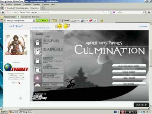Click the yellow envelope toolbar icon
Image resolution: width=152 pixels, height=114 pixels.
(54, 20)
